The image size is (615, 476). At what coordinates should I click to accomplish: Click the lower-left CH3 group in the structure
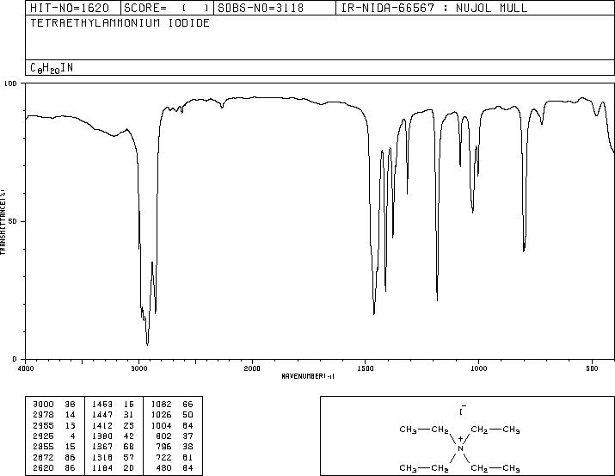coord(409,468)
